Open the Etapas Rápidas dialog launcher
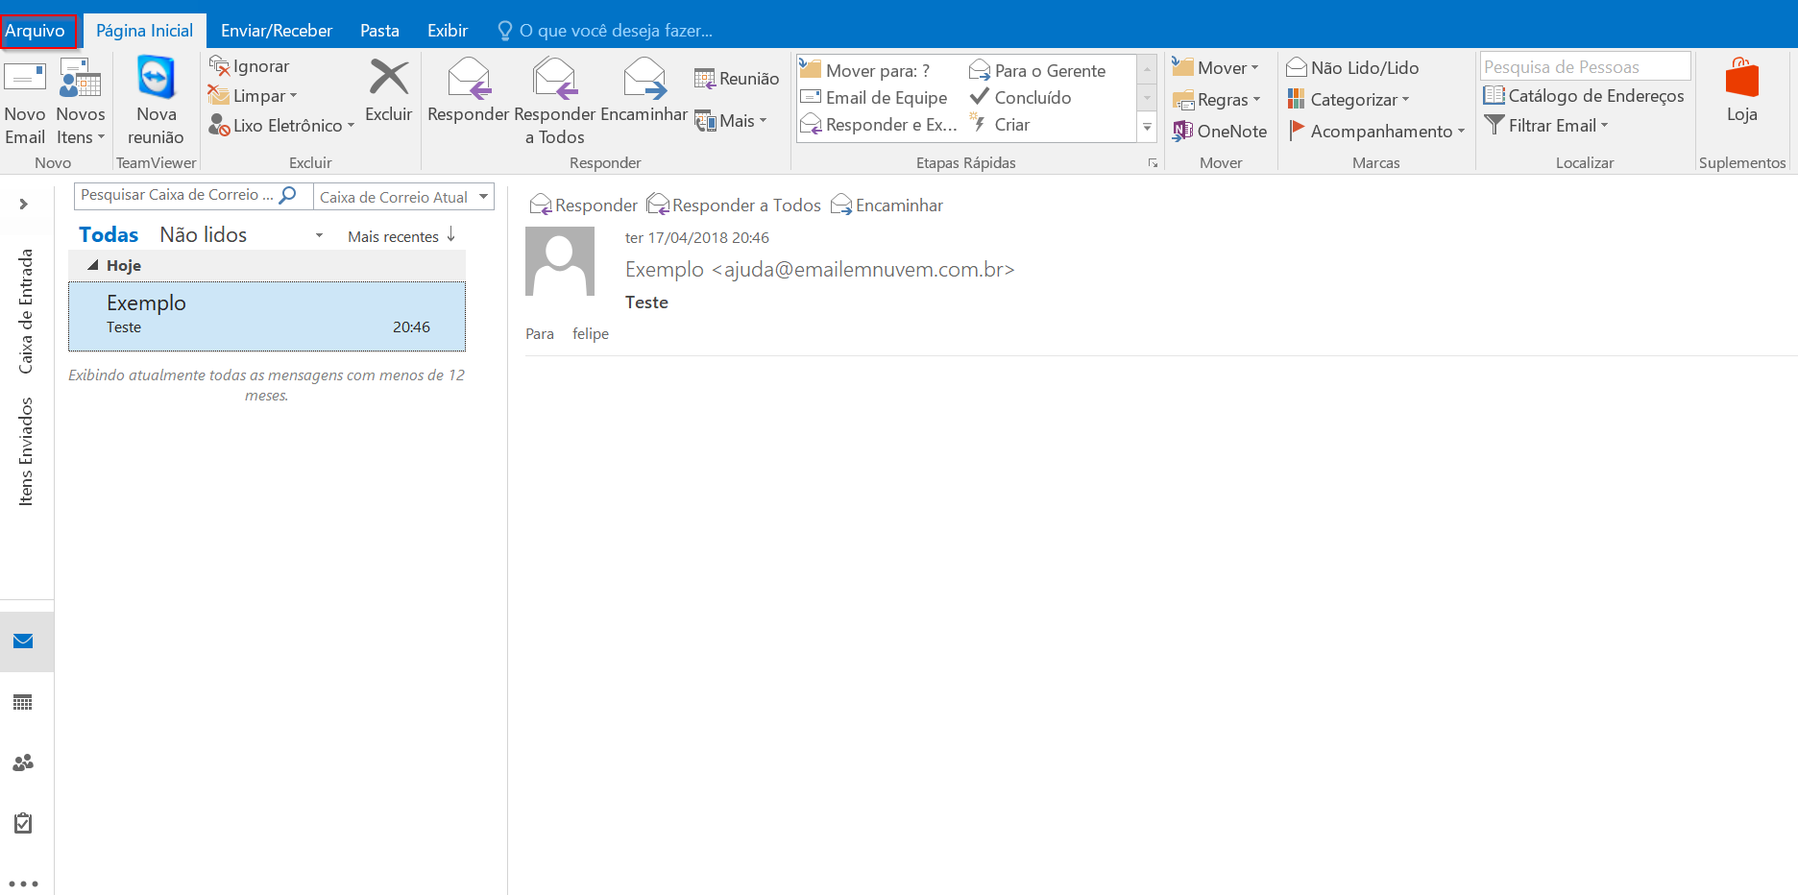The width and height of the screenshot is (1798, 895). (1153, 163)
